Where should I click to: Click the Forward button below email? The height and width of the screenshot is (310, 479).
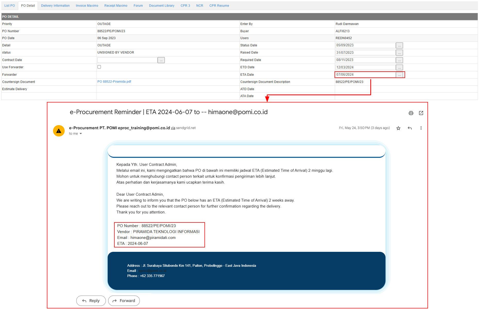(x=124, y=301)
